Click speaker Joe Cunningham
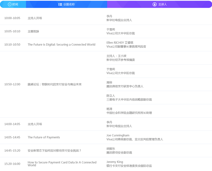This screenshot has height=171, width=212. pos(118,135)
